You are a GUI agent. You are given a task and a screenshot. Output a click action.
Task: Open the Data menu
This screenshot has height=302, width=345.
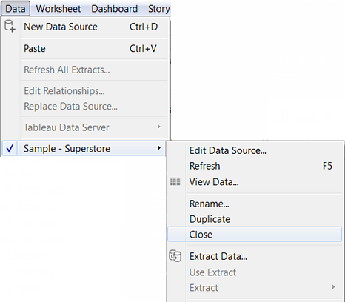pos(16,9)
